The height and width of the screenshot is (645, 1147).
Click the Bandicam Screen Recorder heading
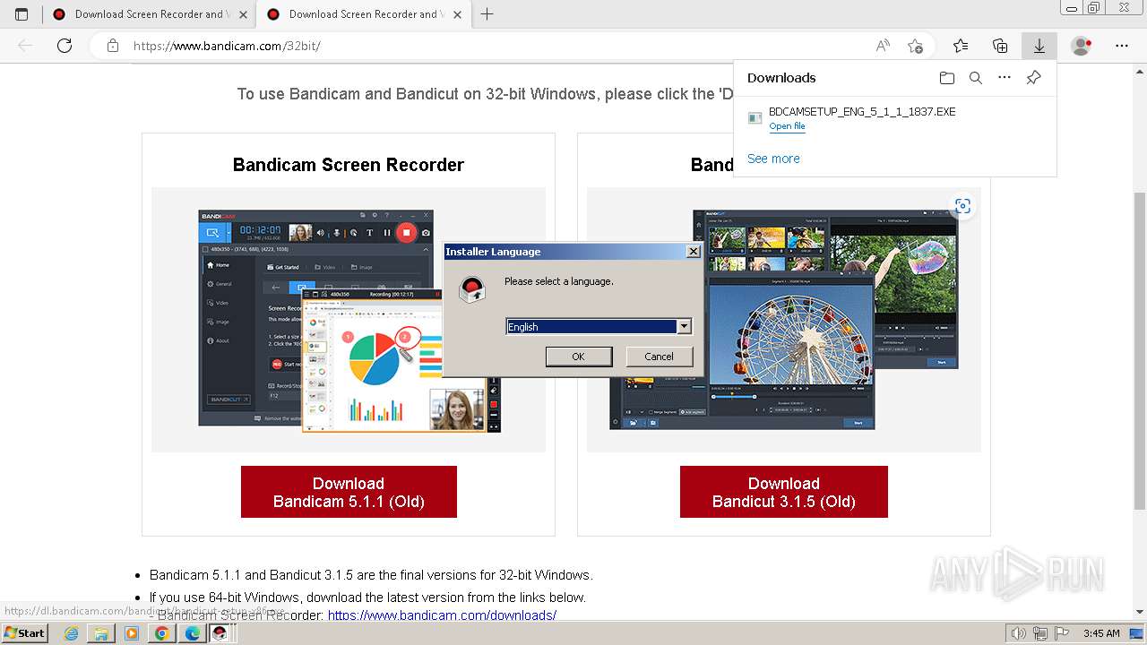coord(349,165)
